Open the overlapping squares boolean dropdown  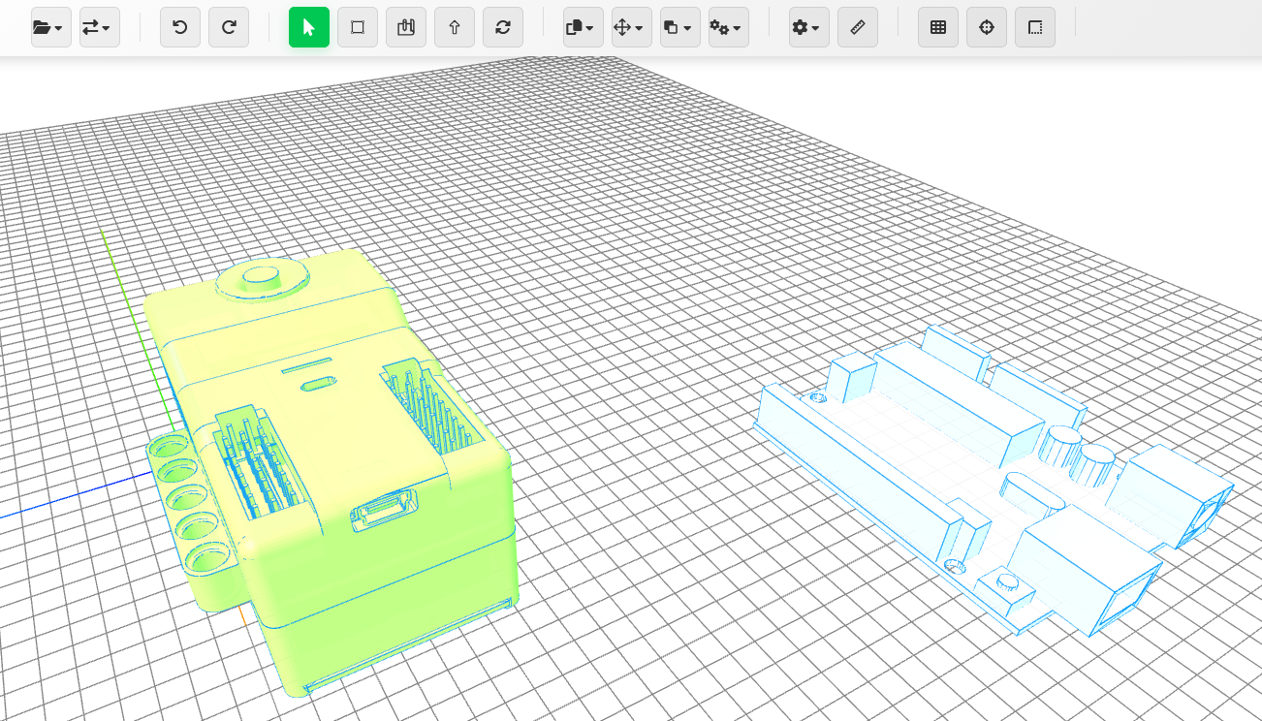pos(679,27)
